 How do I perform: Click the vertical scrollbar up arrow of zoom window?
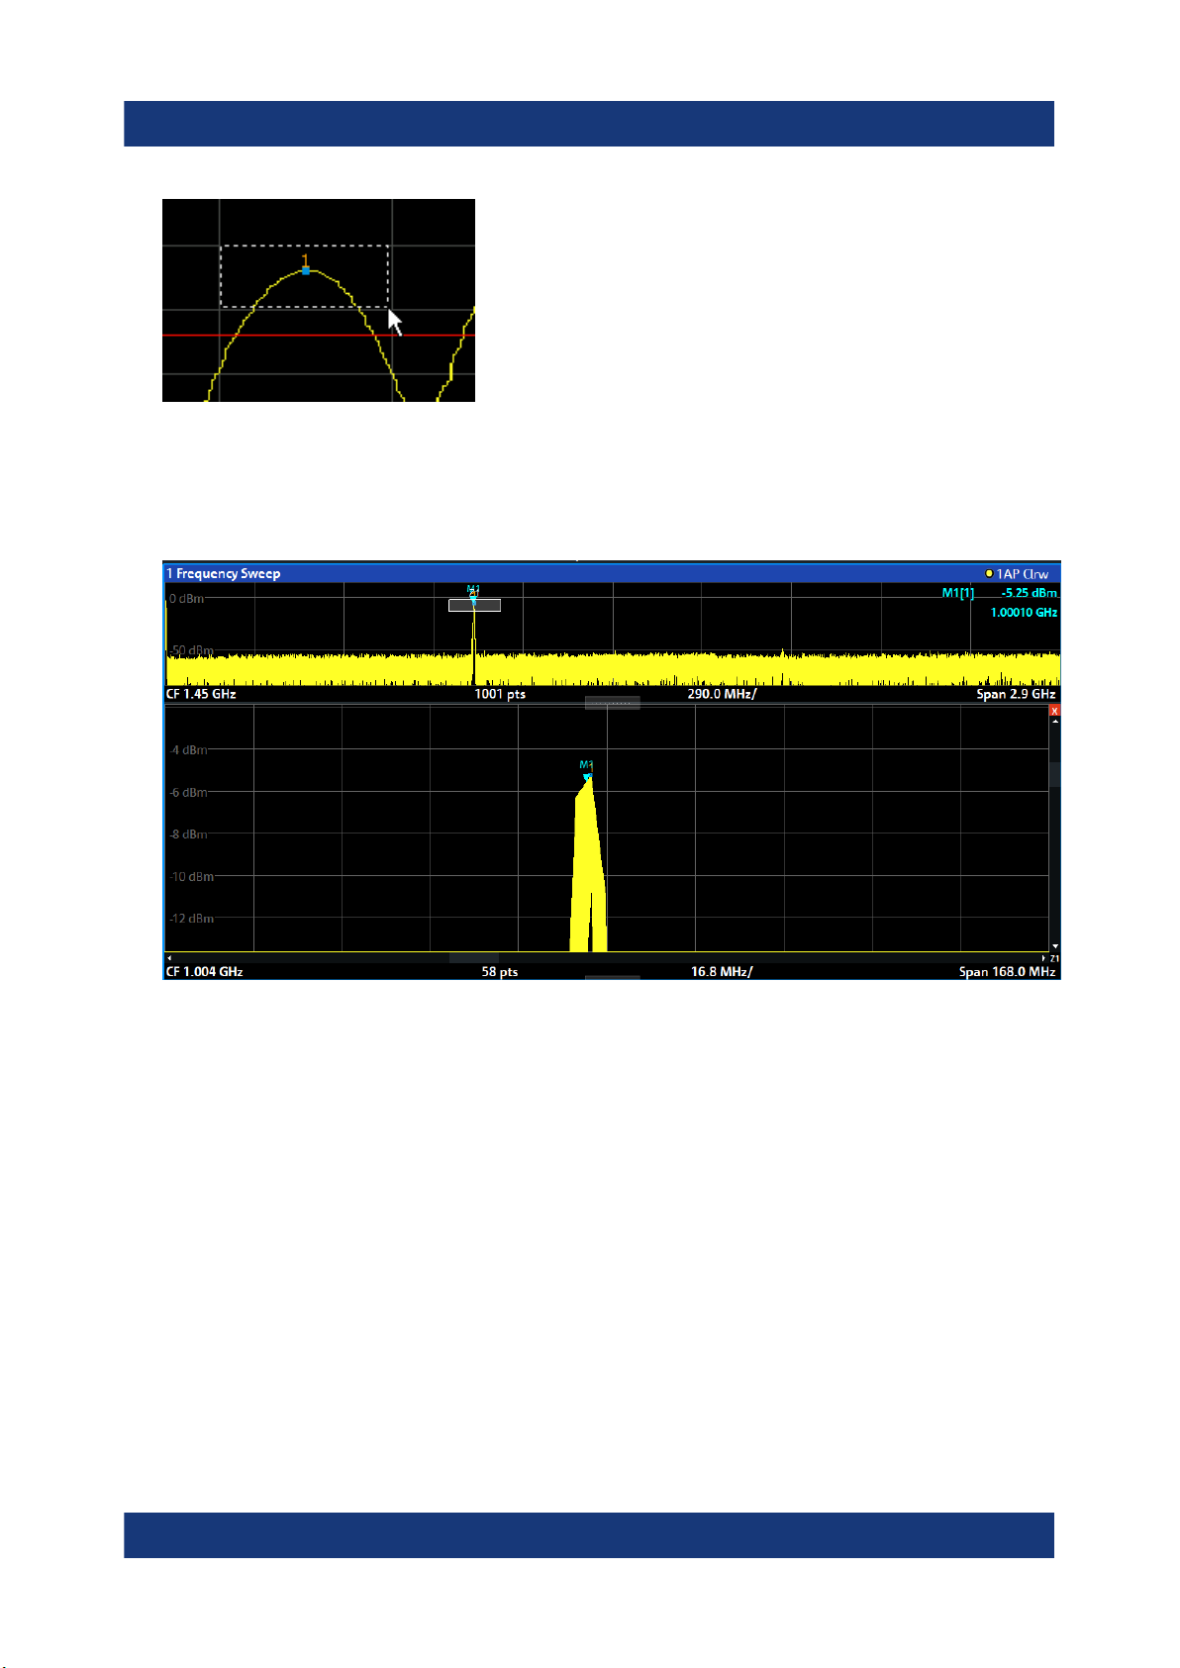pyautogui.click(x=1054, y=722)
